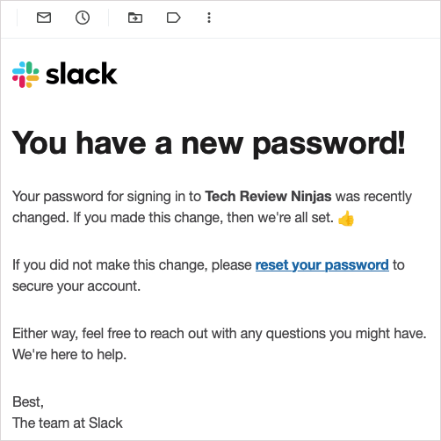Click the You have a new password heading
441x441 pixels.
tap(208, 144)
